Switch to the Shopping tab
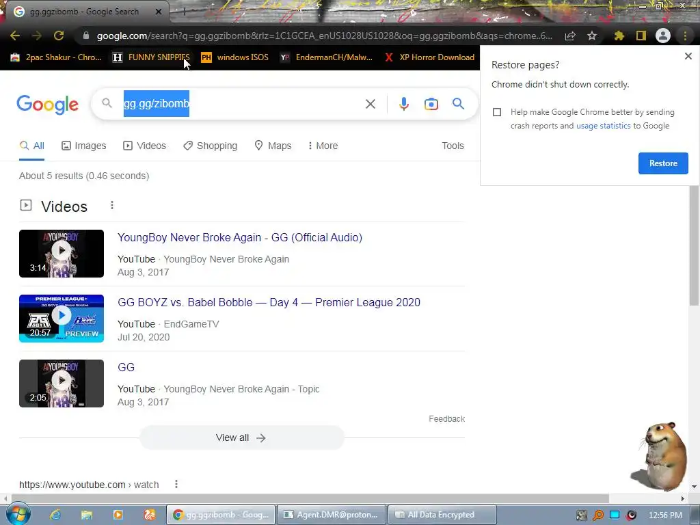This screenshot has height=525, width=700. [x=210, y=146]
